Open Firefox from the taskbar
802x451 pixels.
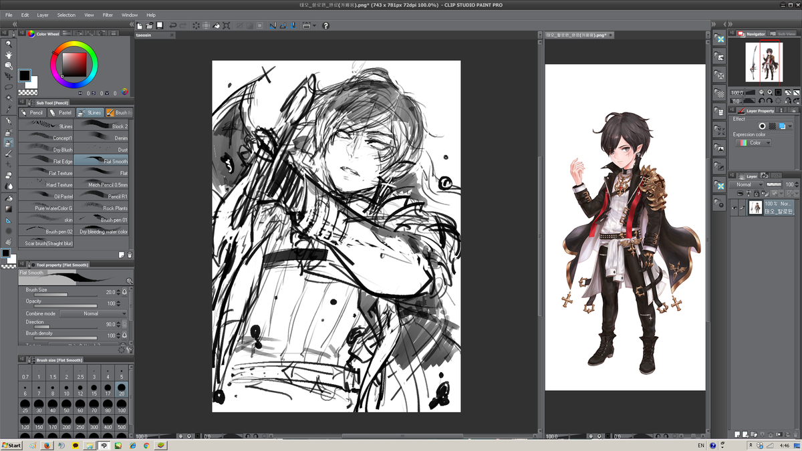coord(47,445)
